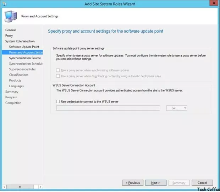Open the Languages step
The image size is (220, 192).
pos(16,86)
